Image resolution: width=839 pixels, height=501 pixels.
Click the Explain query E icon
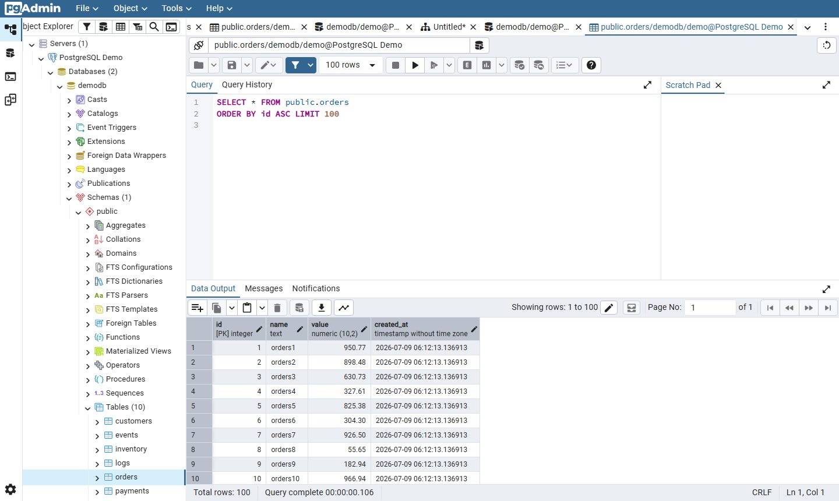[467, 65]
